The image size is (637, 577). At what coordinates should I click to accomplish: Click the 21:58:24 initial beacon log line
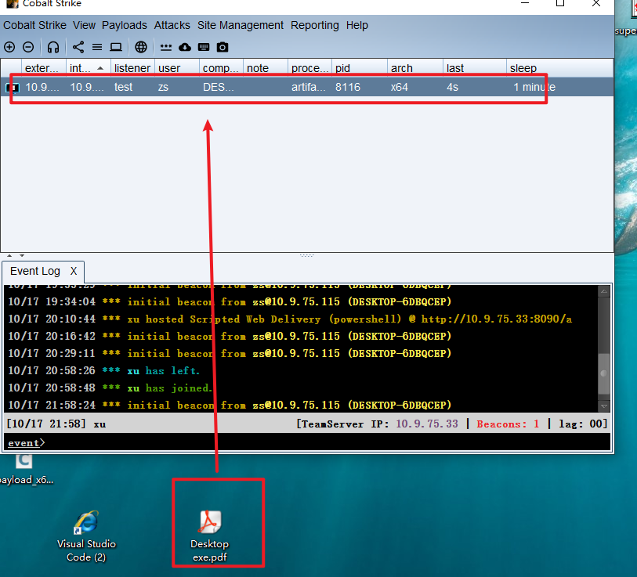[x=230, y=405]
